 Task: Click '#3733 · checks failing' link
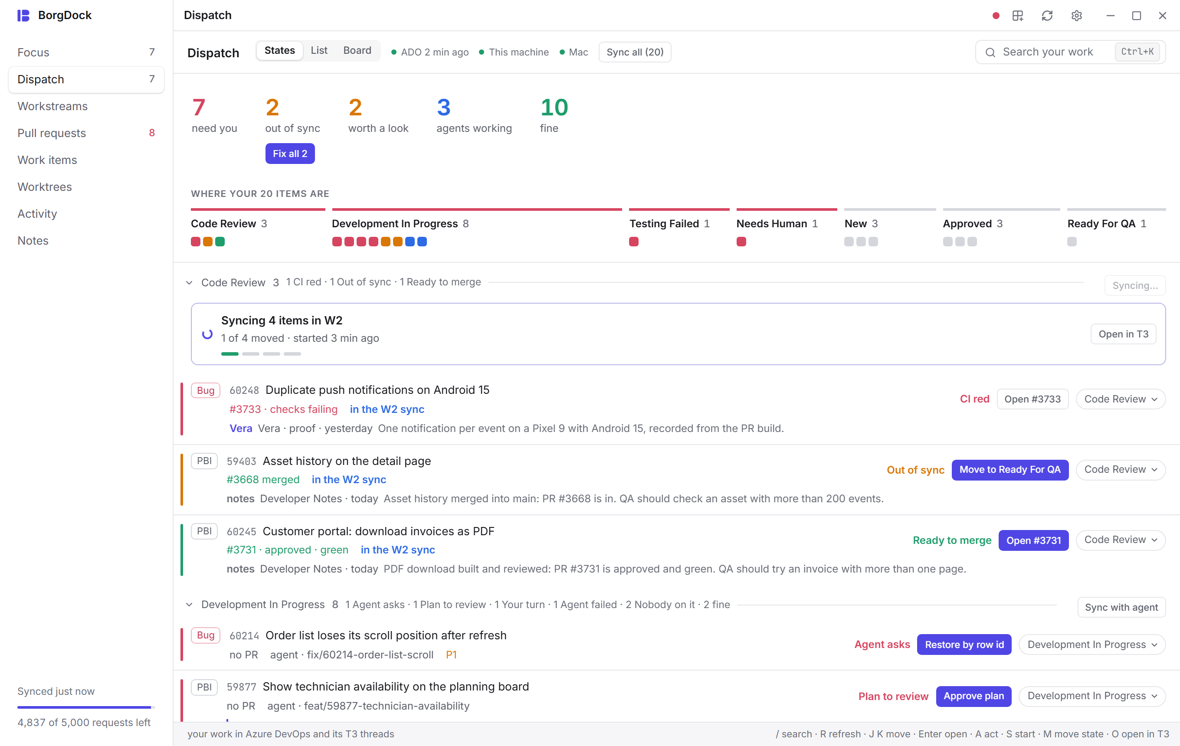point(283,409)
